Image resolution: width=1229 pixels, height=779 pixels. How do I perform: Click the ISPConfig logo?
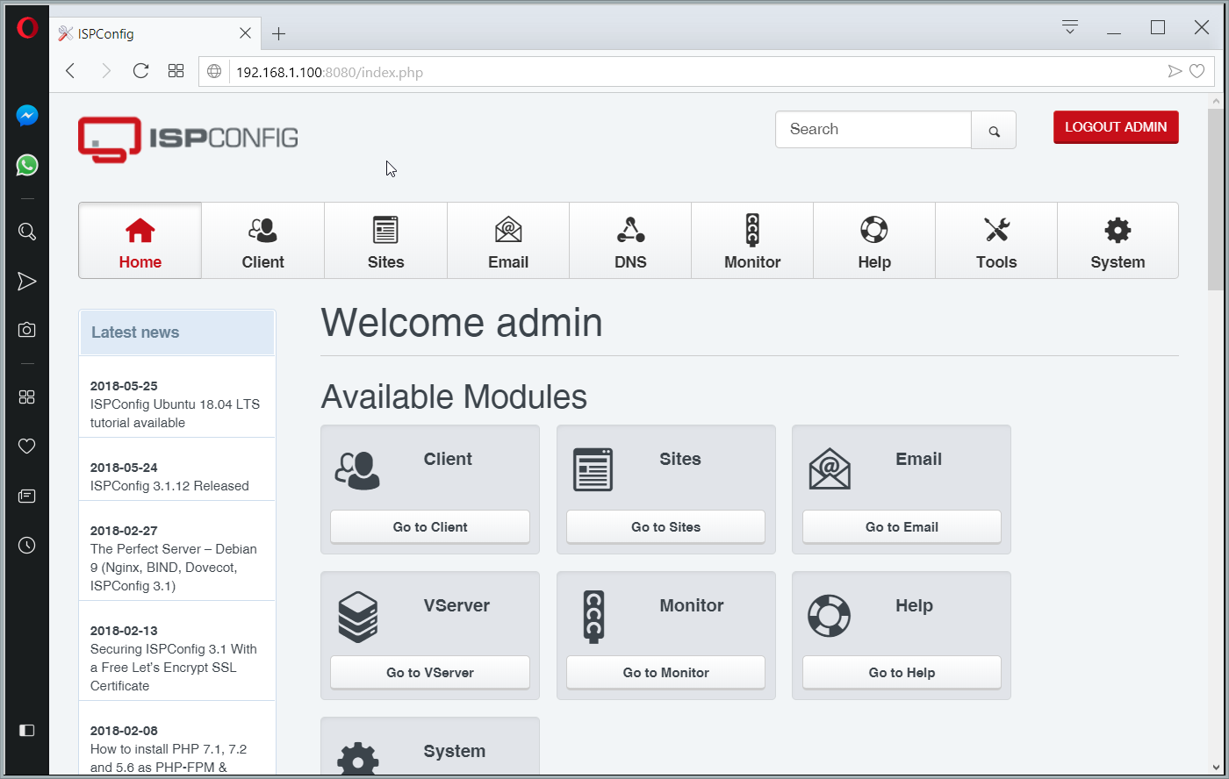click(188, 139)
